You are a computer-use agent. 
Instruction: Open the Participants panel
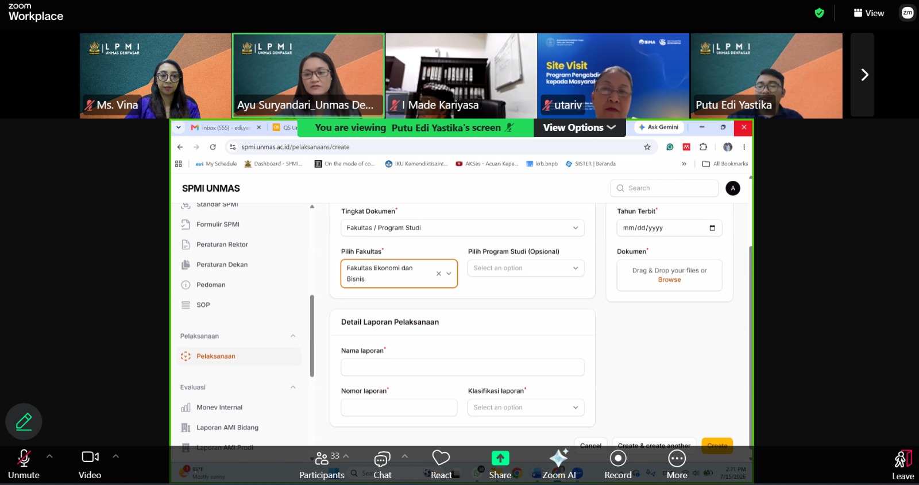tap(322, 464)
